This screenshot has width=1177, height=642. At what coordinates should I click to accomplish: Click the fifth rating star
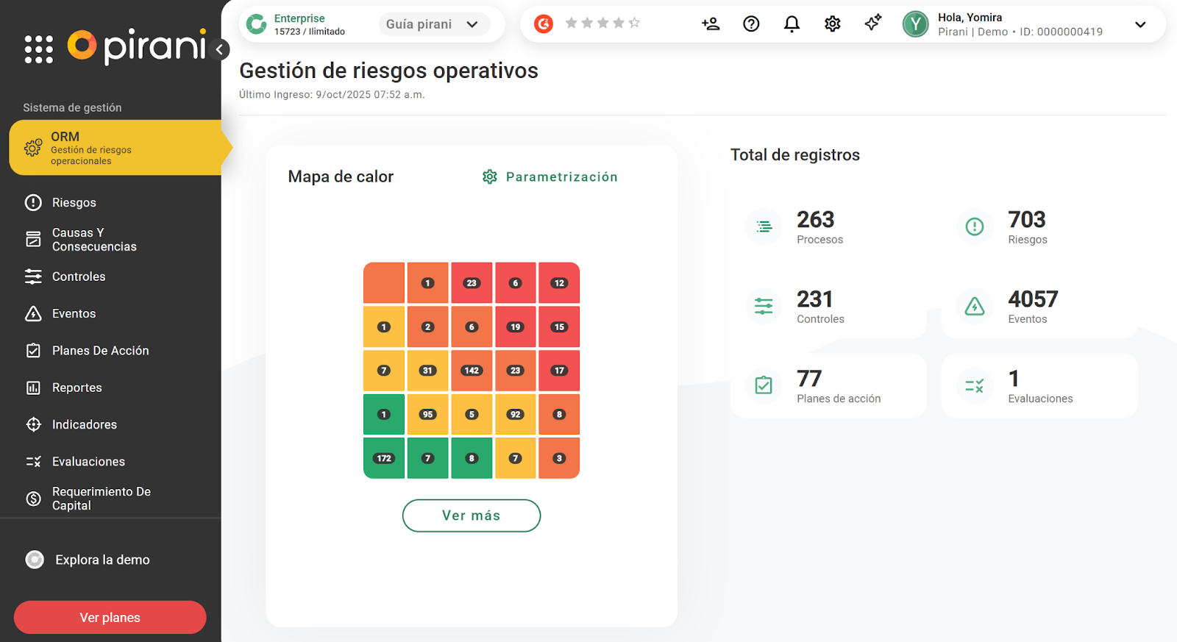(634, 24)
